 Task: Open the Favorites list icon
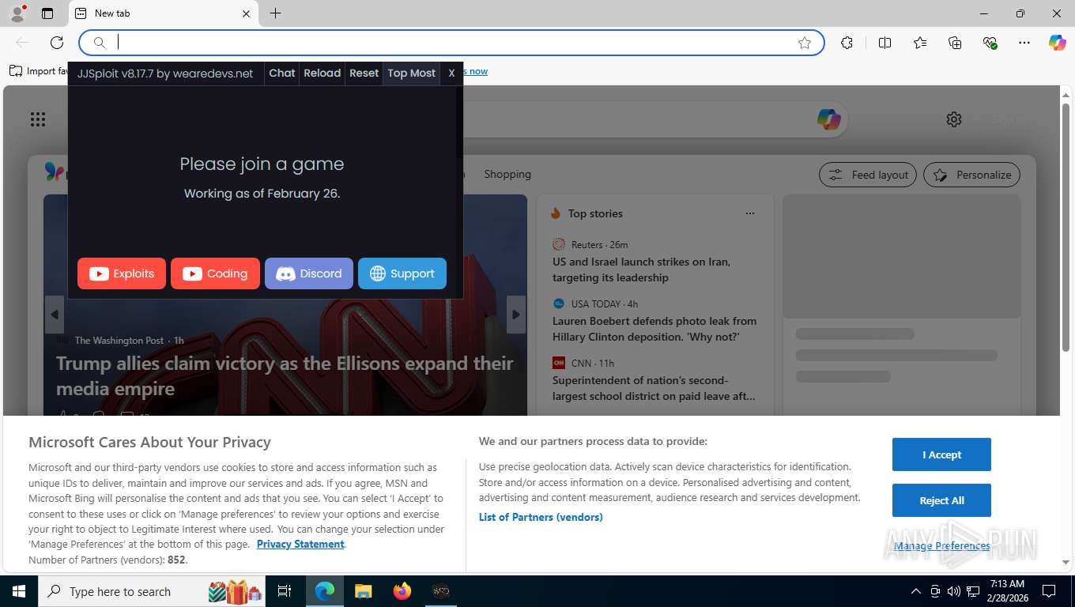[920, 43]
